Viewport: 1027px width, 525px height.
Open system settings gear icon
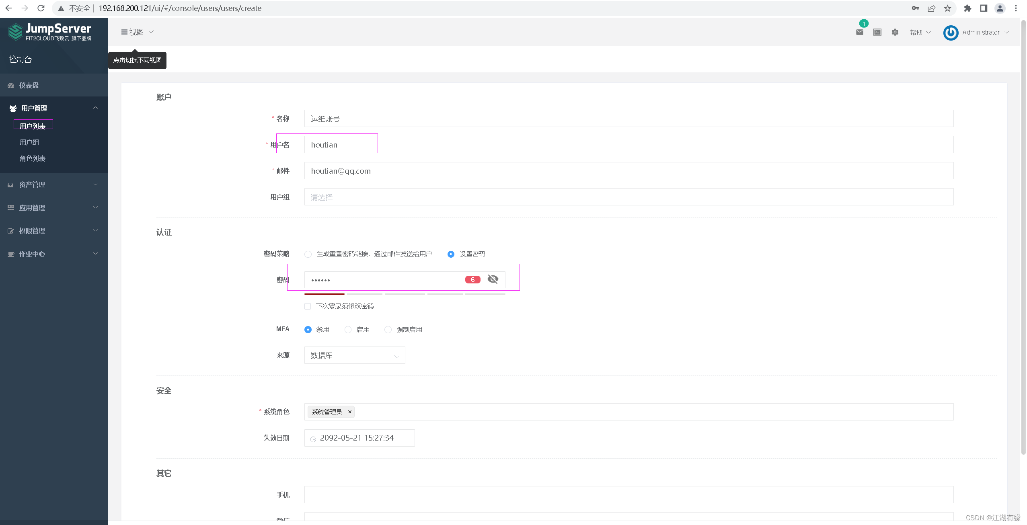pos(895,32)
